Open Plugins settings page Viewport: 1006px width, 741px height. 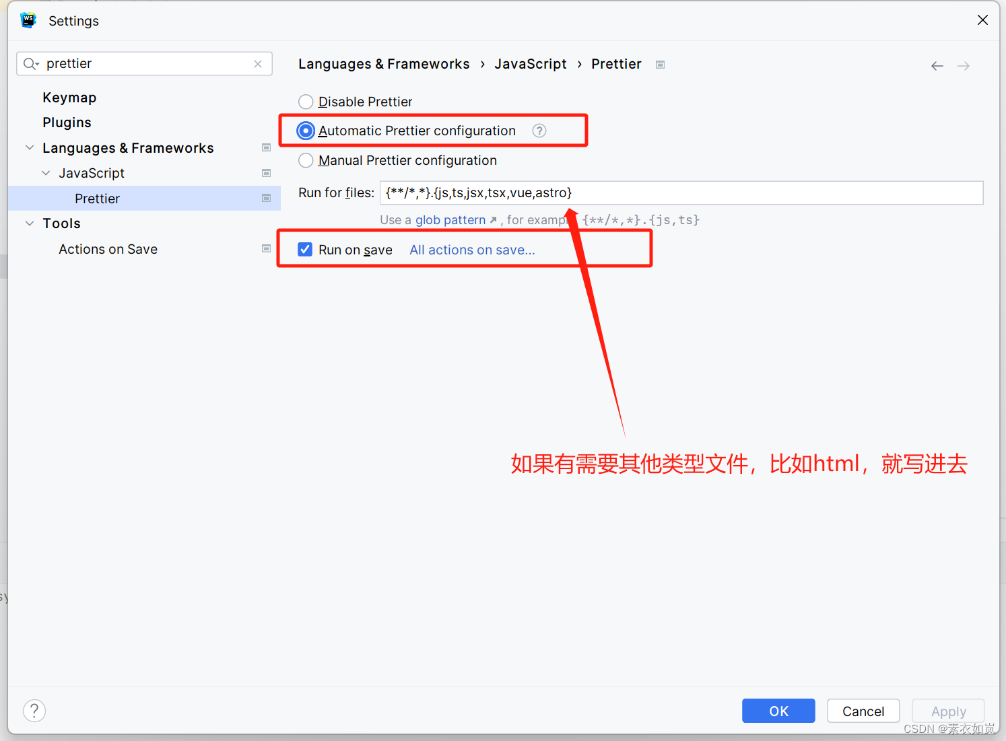tap(67, 122)
